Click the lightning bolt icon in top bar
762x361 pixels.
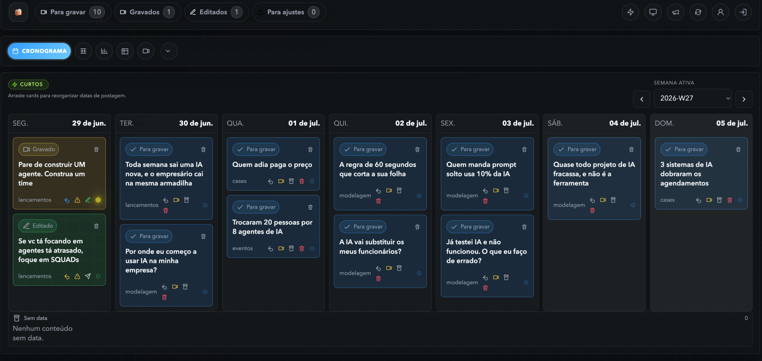630,12
